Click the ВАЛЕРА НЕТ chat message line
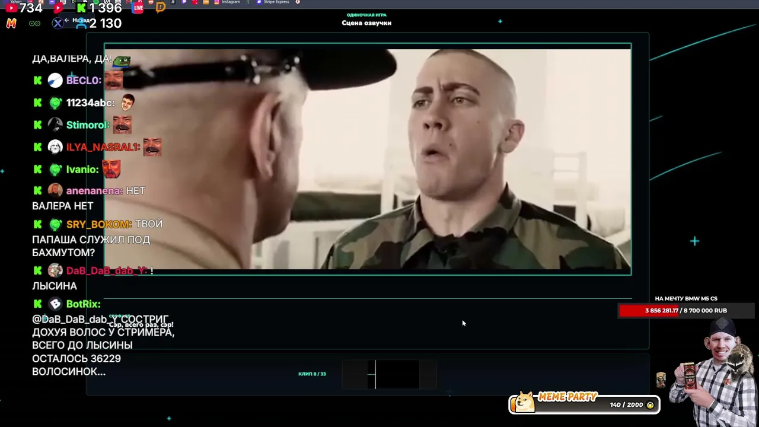Viewport: 759px width, 427px height. 63,206
